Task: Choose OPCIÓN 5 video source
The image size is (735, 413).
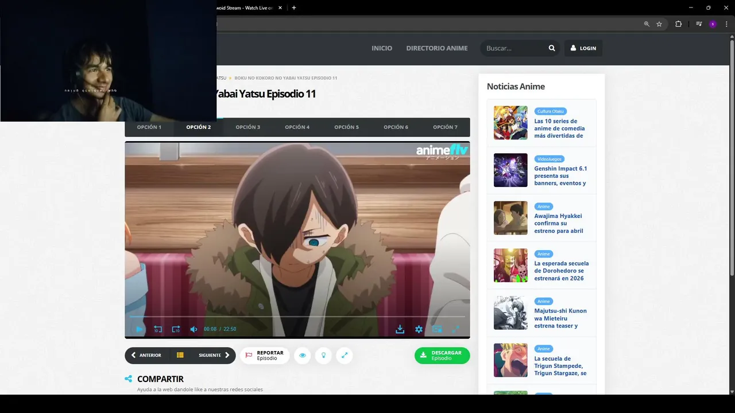Action: (347, 127)
